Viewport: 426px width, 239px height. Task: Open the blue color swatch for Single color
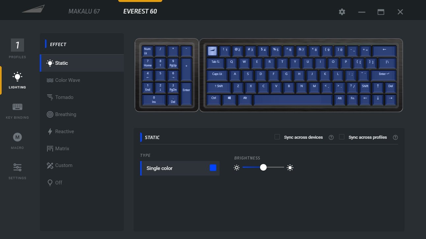pyautogui.click(x=213, y=168)
